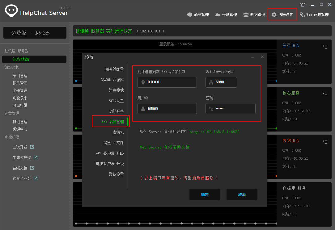Viewport: 335px width, 230px height.
Task: Open 消息管理 message management
Action: [198, 15]
